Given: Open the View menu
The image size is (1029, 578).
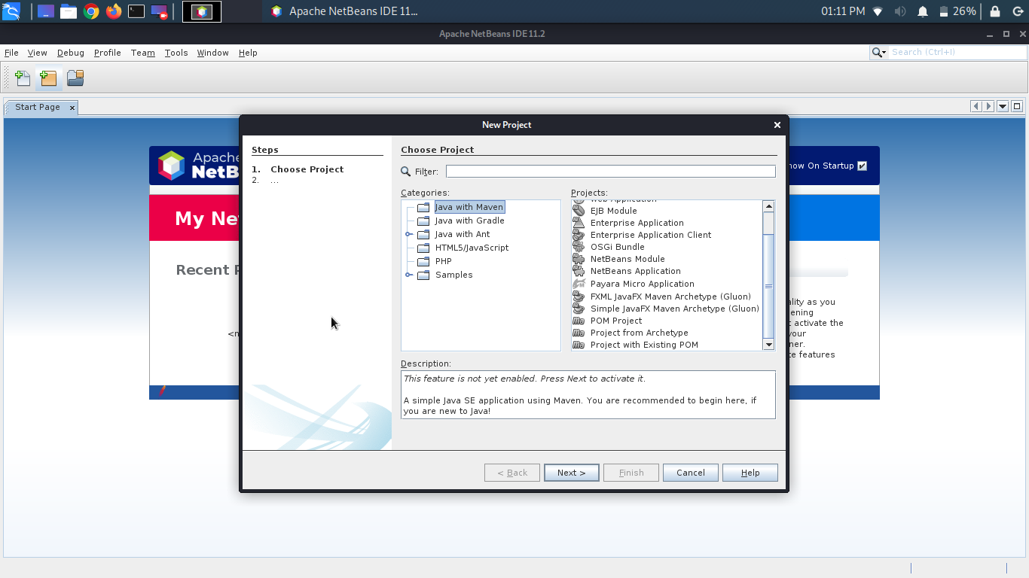Looking at the screenshot, I should pyautogui.click(x=37, y=53).
